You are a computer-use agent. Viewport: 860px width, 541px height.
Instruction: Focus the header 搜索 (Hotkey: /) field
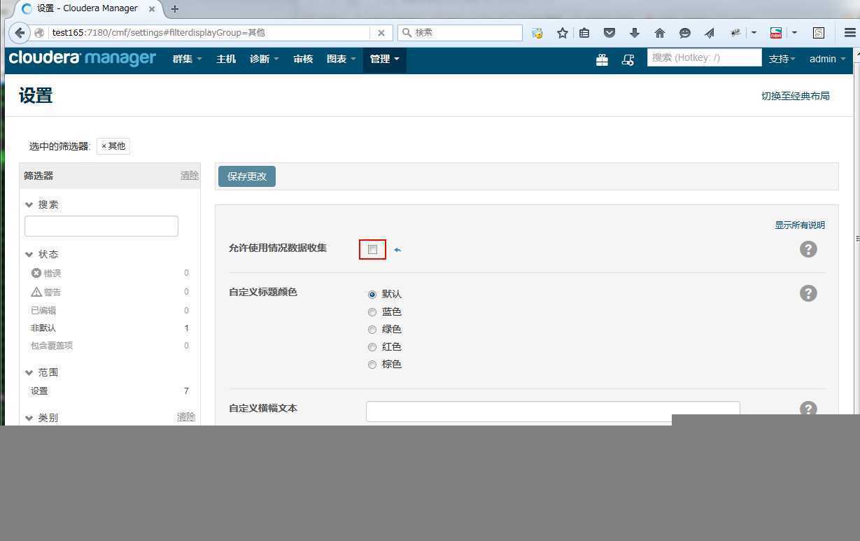(704, 57)
